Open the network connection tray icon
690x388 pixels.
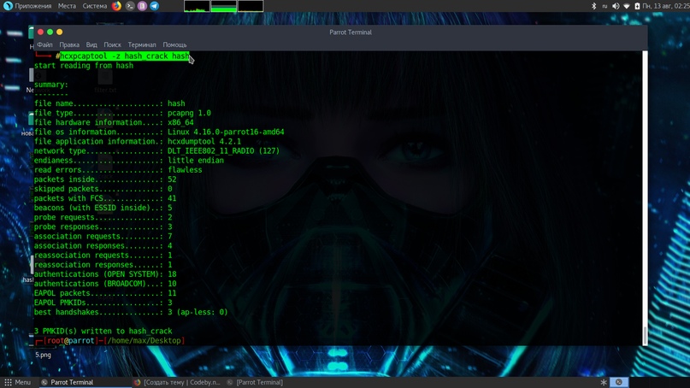pyautogui.click(x=627, y=6)
